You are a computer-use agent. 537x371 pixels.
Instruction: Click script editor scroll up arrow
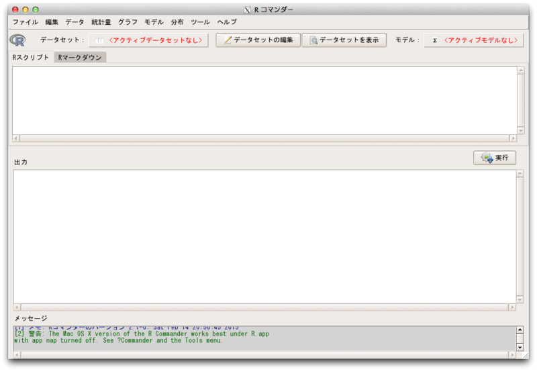click(521, 70)
